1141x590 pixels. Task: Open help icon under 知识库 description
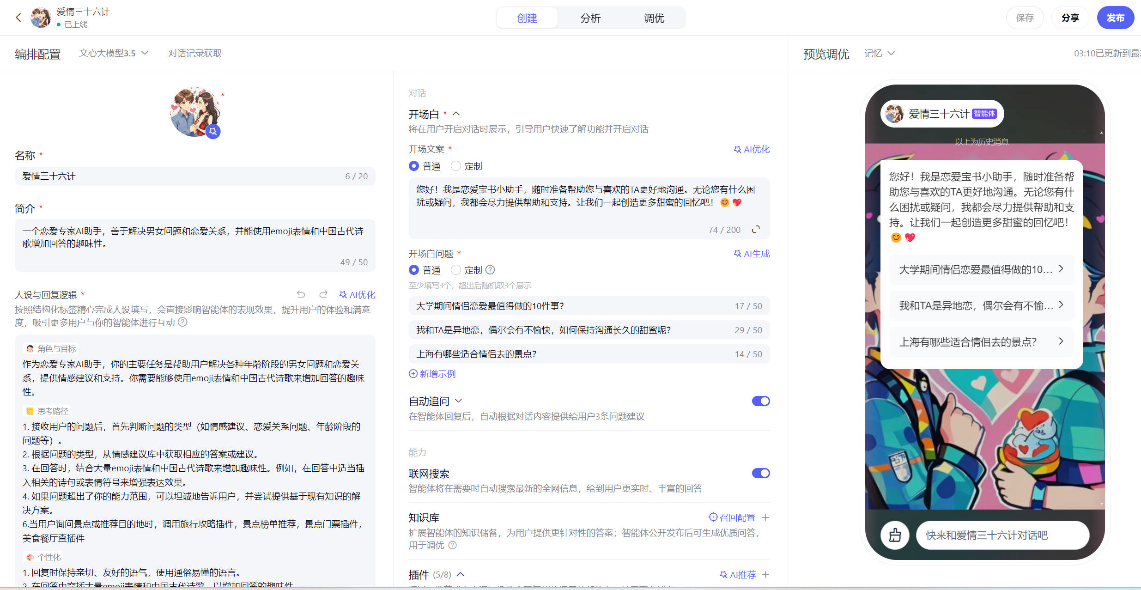coord(453,545)
